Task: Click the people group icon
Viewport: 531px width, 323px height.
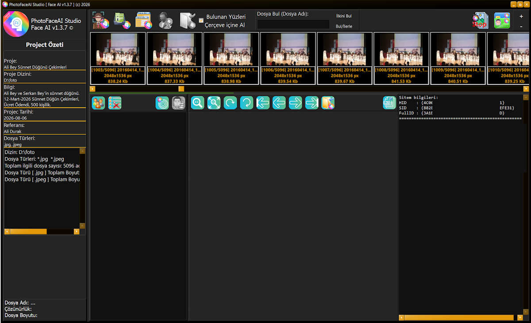Action: click(x=98, y=103)
